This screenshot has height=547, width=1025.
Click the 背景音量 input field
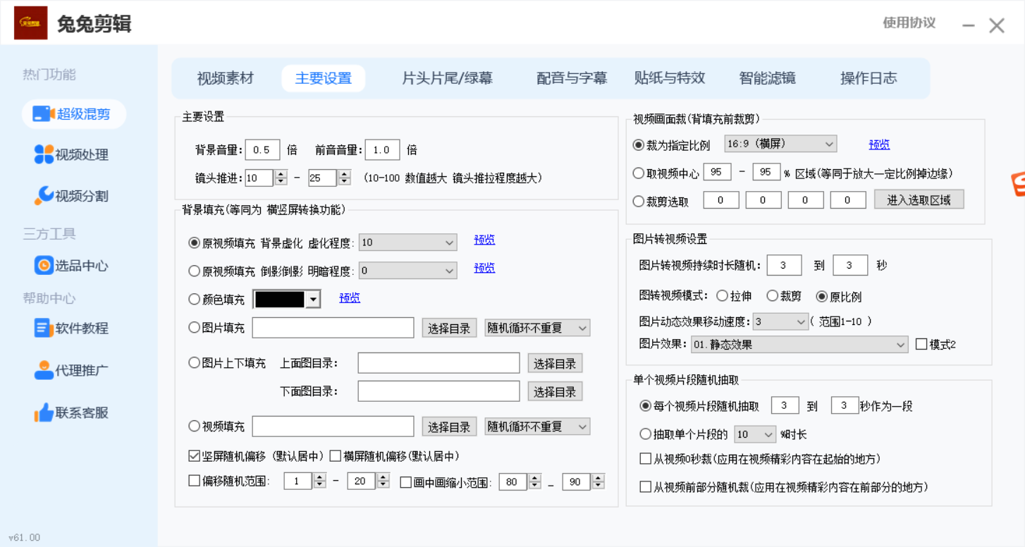coord(262,149)
